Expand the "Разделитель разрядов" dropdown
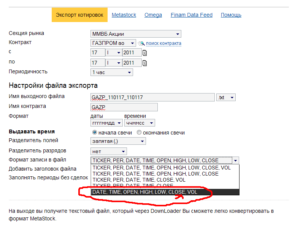The image size is (295, 228). pyautogui.click(x=108, y=151)
